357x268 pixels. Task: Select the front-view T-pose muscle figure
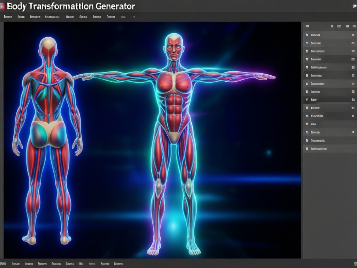174,143
